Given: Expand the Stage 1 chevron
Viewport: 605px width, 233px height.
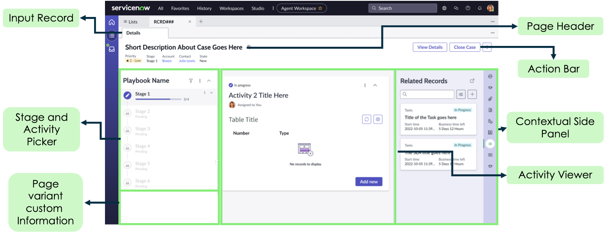Looking at the screenshot, I should (211, 93).
